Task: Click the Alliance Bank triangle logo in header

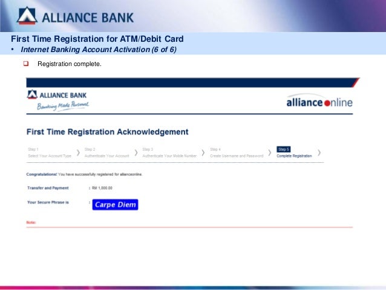Action: point(27,16)
